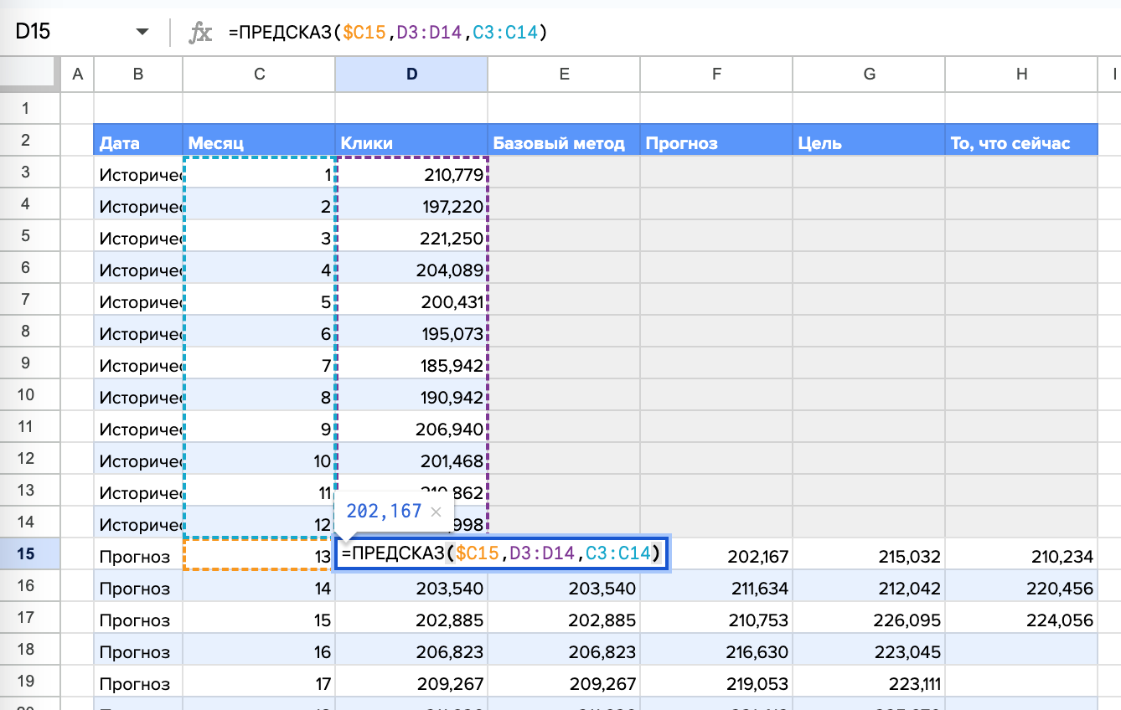Open the name box dropdown arrow
Image resolution: width=1121 pixels, height=710 pixels.
pos(142,32)
